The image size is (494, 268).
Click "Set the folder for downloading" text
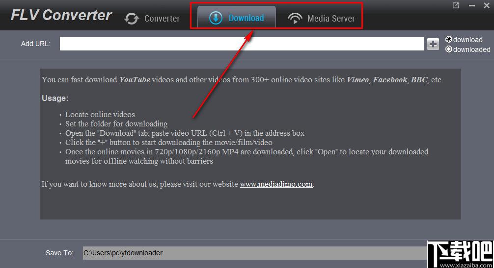tap(116, 124)
